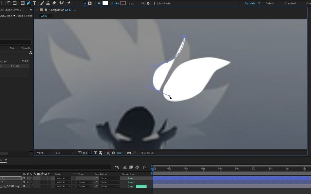Select the Eraser tool
311x194 pixels.
point(54,3)
